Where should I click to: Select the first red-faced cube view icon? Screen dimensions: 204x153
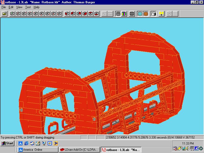tap(67, 14)
